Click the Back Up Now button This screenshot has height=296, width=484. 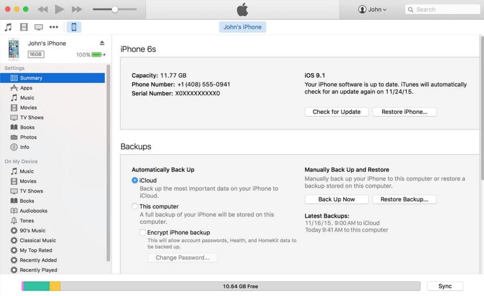point(337,199)
